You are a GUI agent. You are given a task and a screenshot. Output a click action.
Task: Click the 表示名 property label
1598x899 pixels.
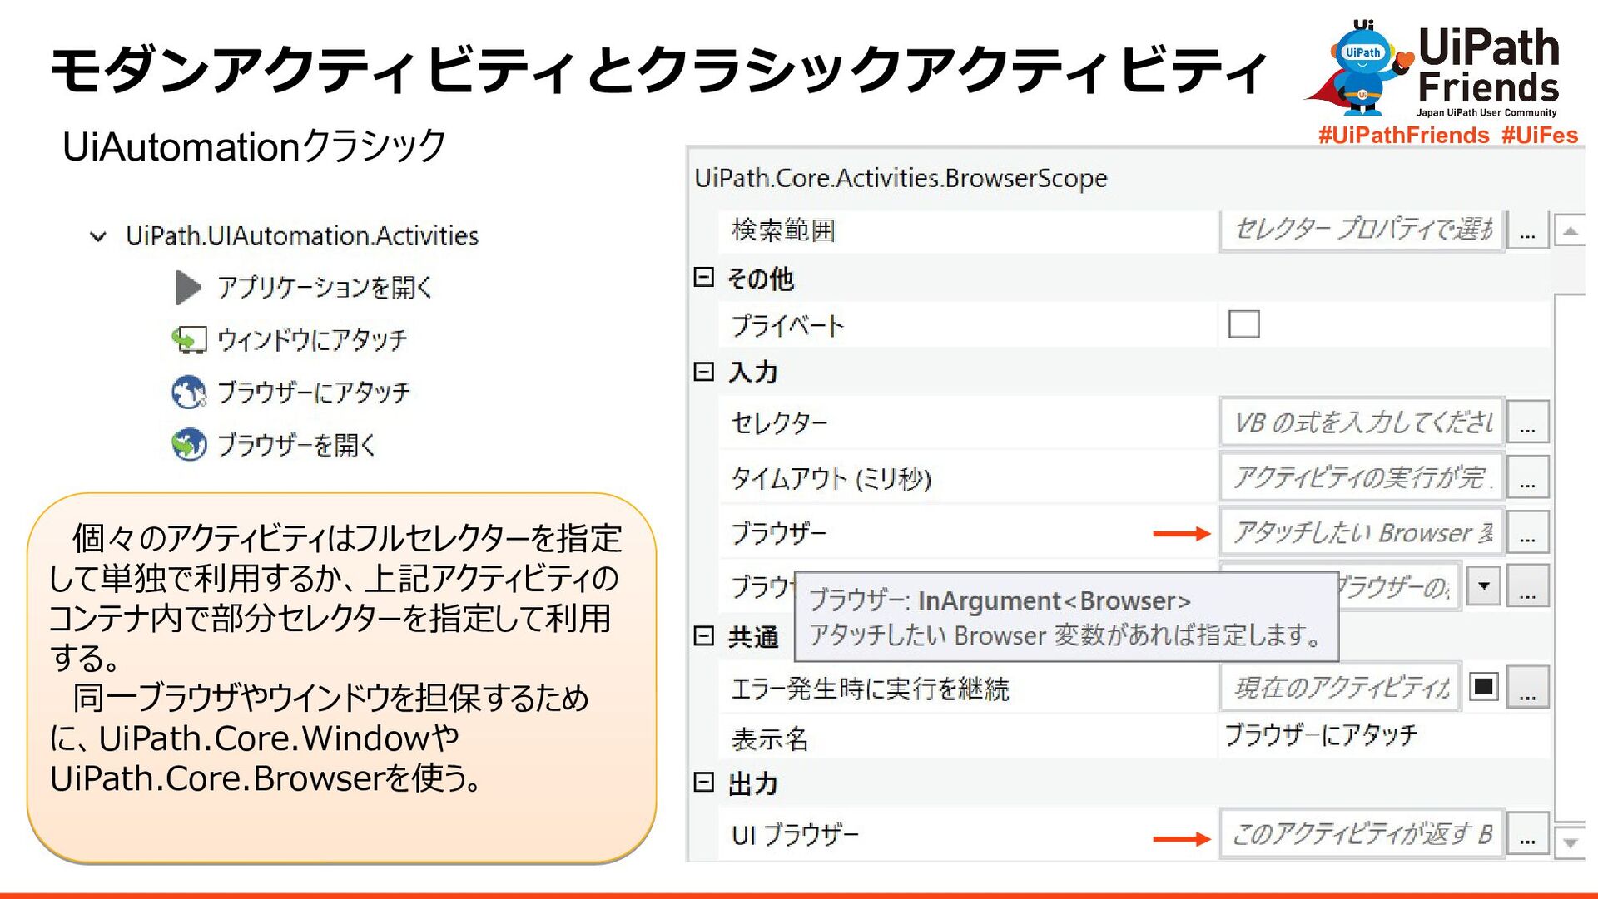(x=770, y=738)
